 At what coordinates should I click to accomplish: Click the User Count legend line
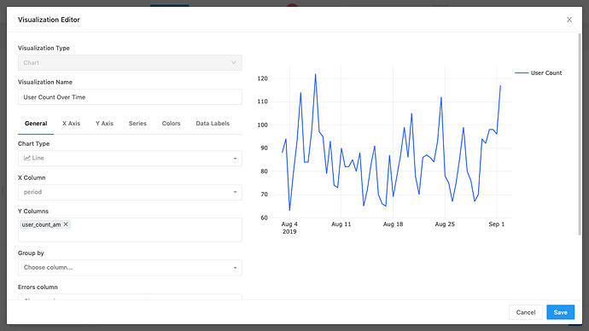tap(522, 73)
